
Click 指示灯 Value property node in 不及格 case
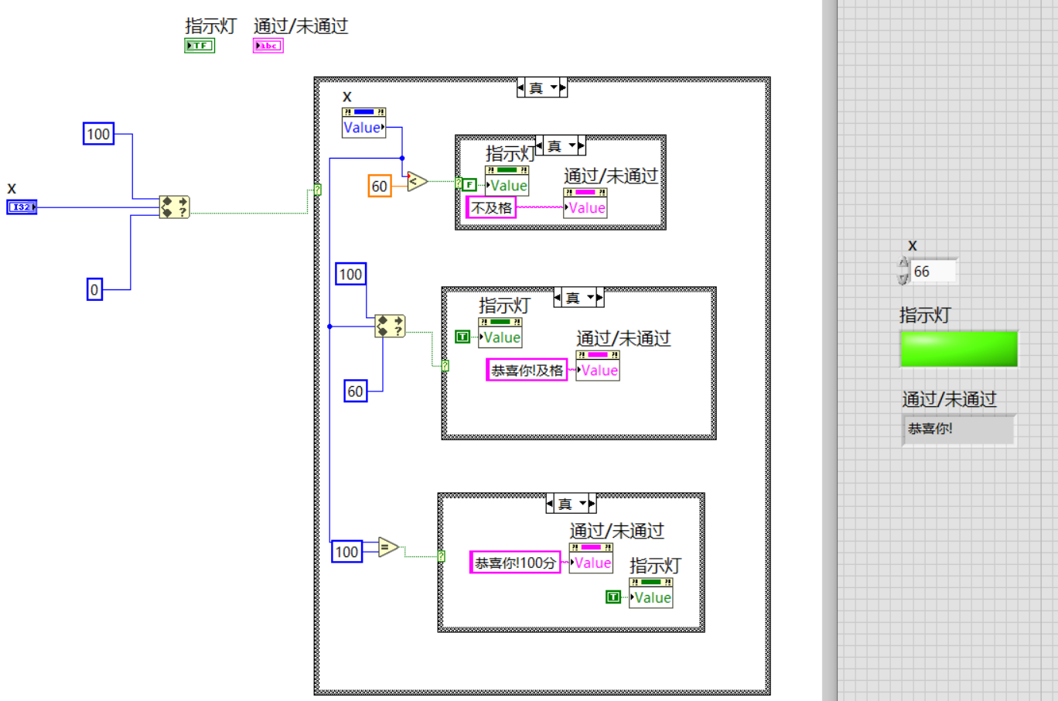[x=507, y=181]
